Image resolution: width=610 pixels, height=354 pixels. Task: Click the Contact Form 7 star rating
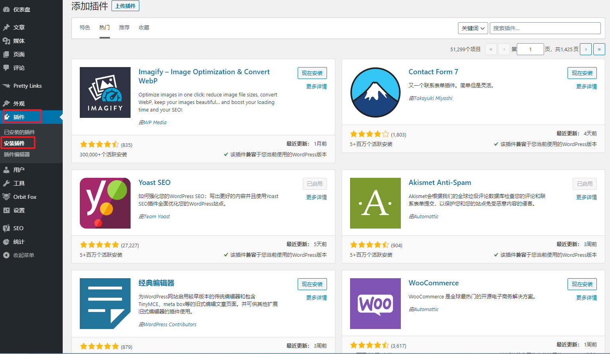pyautogui.click(x=369, y=134)
